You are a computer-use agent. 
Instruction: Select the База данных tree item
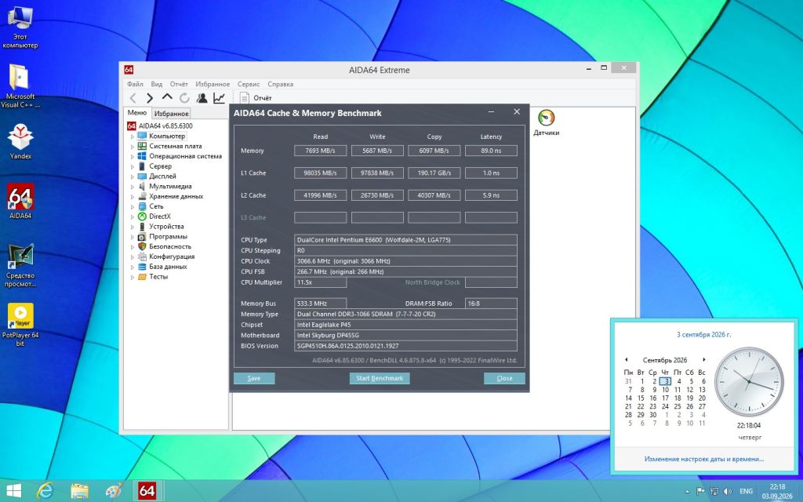168,267
